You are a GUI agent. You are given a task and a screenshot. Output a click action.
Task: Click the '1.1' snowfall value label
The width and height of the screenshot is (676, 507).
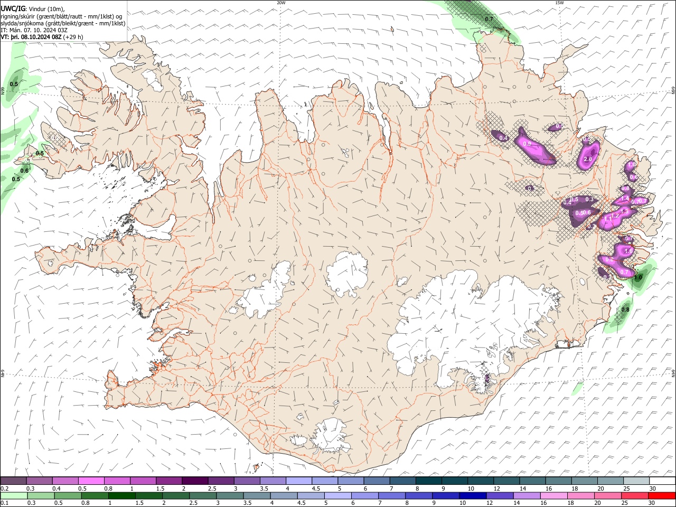click(607, 218)
